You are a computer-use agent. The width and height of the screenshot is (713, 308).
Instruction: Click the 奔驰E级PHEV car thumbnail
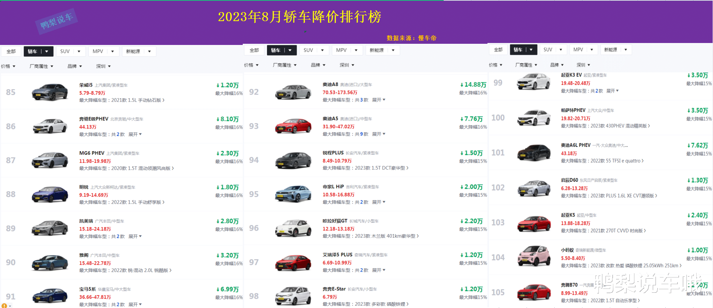[50, 126]
